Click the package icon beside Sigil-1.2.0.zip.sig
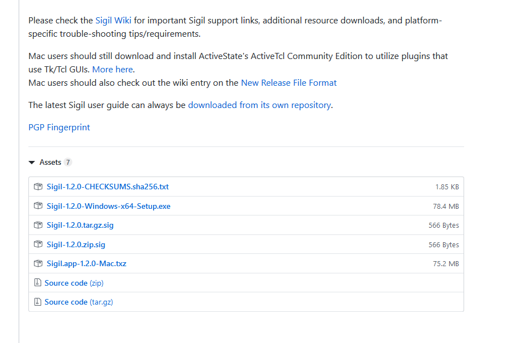 click(x=38, y=244)
